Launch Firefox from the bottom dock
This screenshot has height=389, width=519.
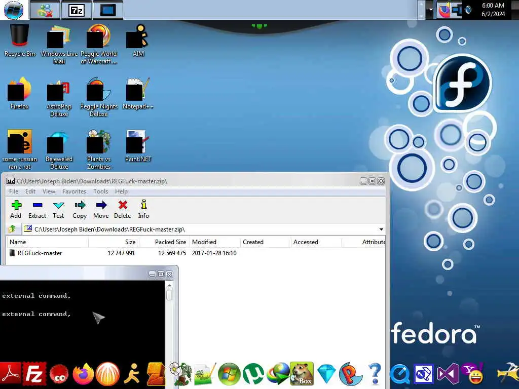[x=83, y=374]
